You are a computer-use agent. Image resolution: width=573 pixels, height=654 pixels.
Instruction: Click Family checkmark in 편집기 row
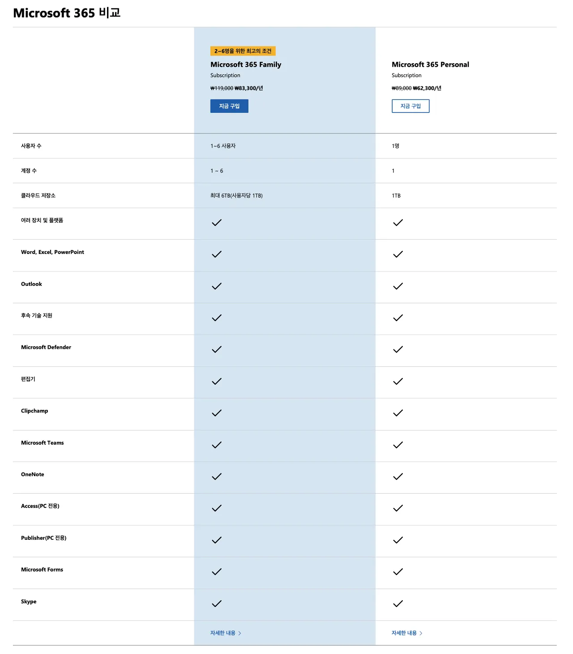217,381
